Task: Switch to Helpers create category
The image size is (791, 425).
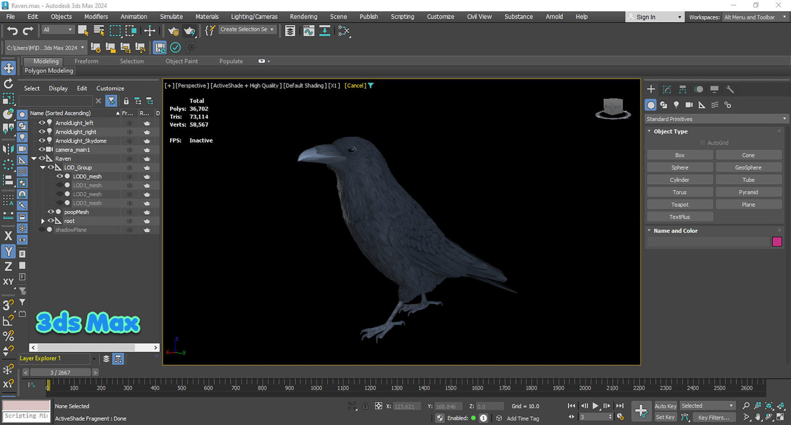Action: click(702, 105)
